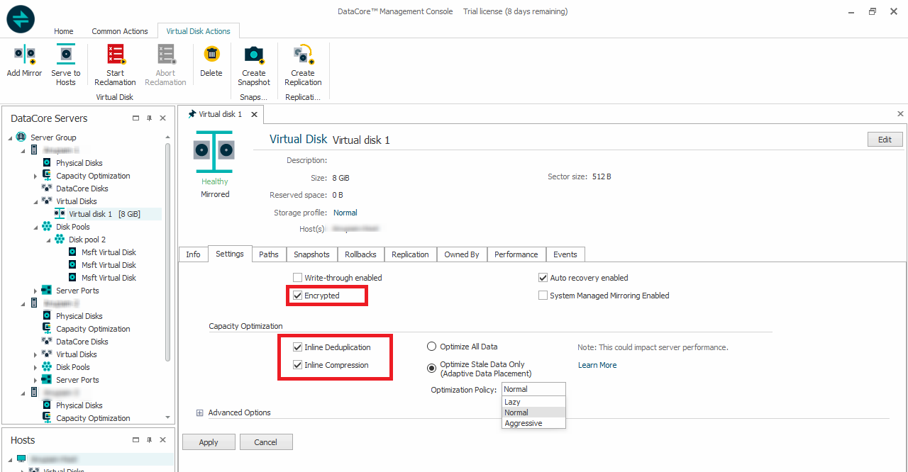The image size is (908, 472).
Task: Create Snapshot using the ribbon icon
Action: pos(254,55)
